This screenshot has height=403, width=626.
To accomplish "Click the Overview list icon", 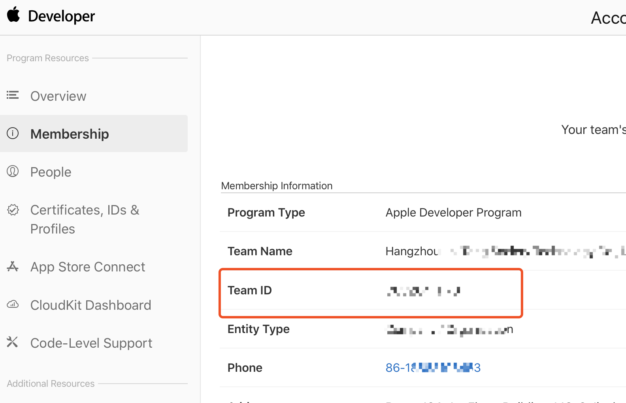I will pyautogui.click(x=13, y=95).
